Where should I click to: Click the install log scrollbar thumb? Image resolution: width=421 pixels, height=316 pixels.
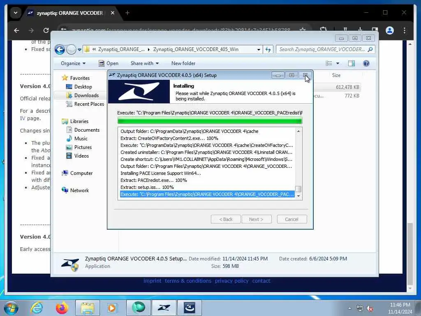point(298,189)
